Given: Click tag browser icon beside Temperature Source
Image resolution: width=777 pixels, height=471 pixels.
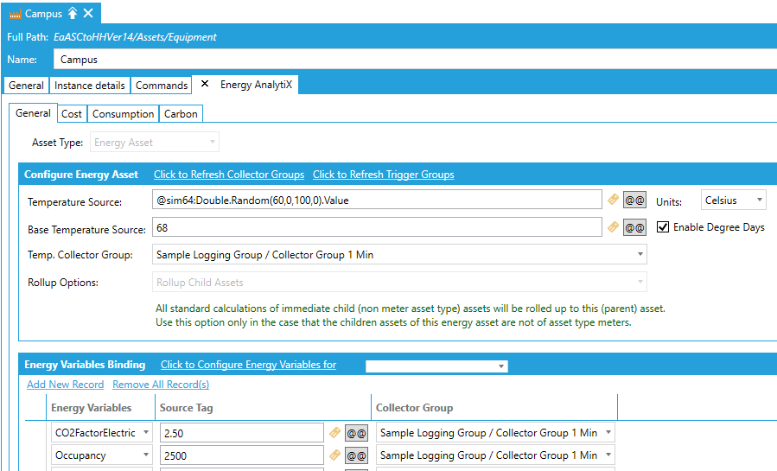Looking at the screenshot, I should point(614,200).
